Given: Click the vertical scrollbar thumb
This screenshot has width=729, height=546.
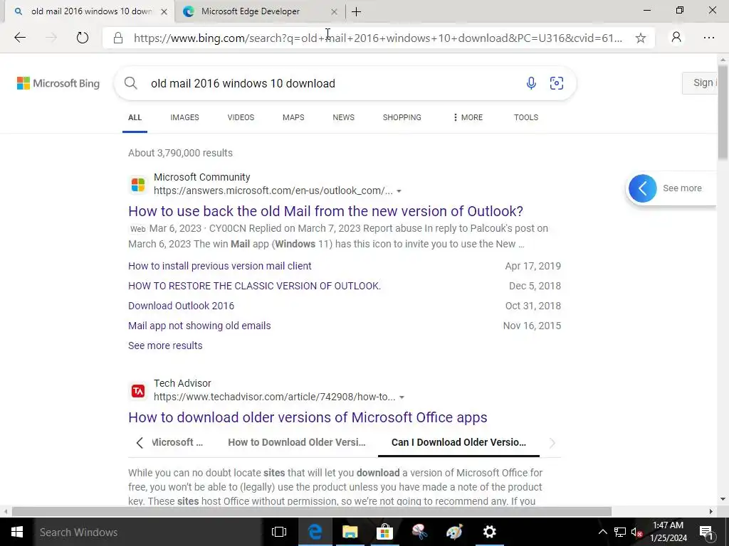Looking at the screenshot, I should coord(723,113).
